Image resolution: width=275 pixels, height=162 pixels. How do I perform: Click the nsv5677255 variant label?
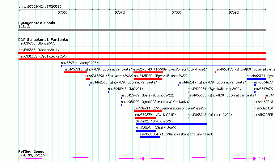[x=264, y=115]
